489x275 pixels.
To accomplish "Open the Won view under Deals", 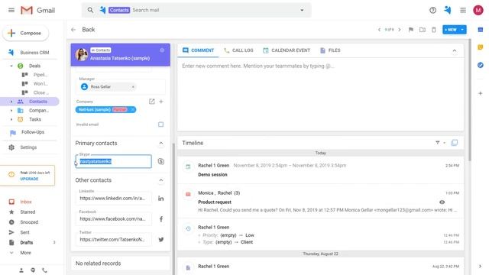I will coord(40,83).
